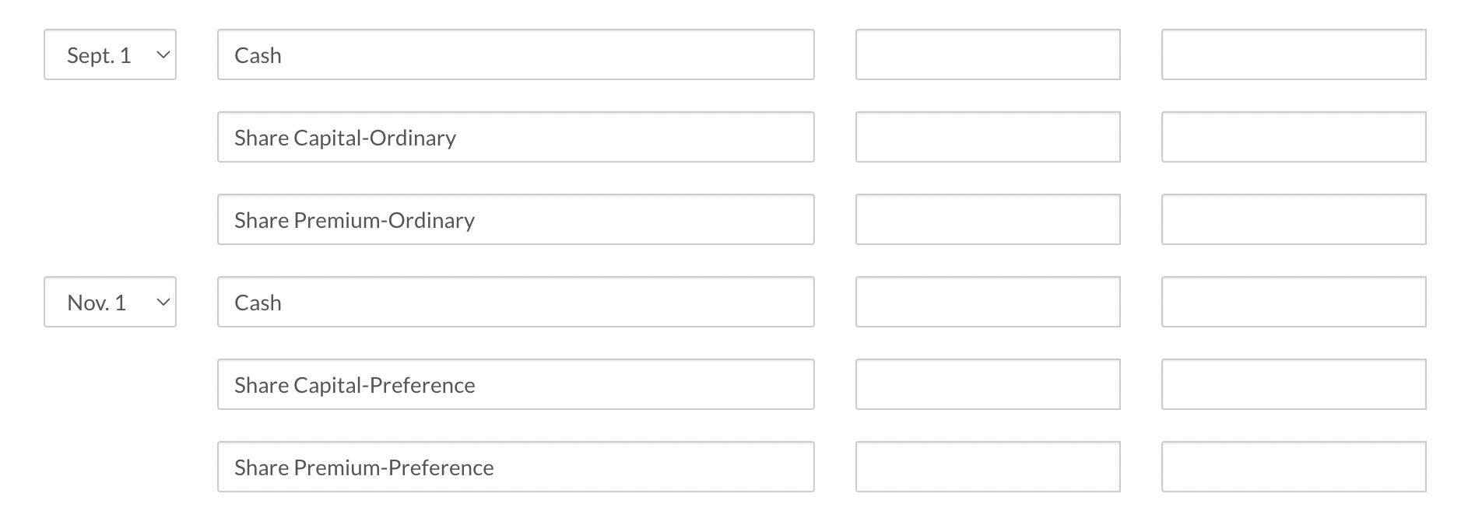Click the debit amount box for Nov. 1 Cash
This screenshot has width=1468, height=518.
pyautogui.click(x=988, y=302)
